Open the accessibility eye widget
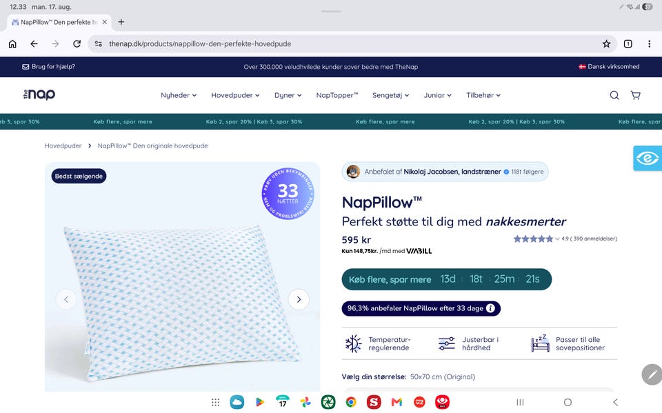The width and height of the screenshot is (662, 413). tap(648, 159)
